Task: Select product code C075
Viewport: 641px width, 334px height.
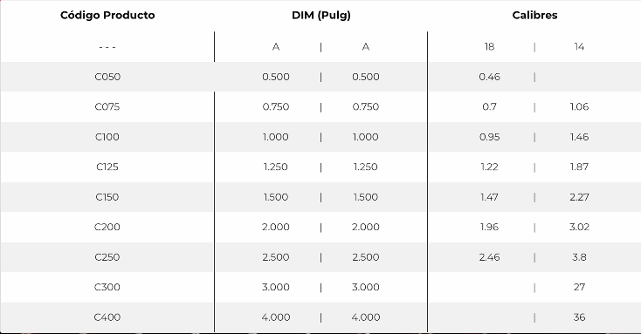Action: (x=107, y=106)
